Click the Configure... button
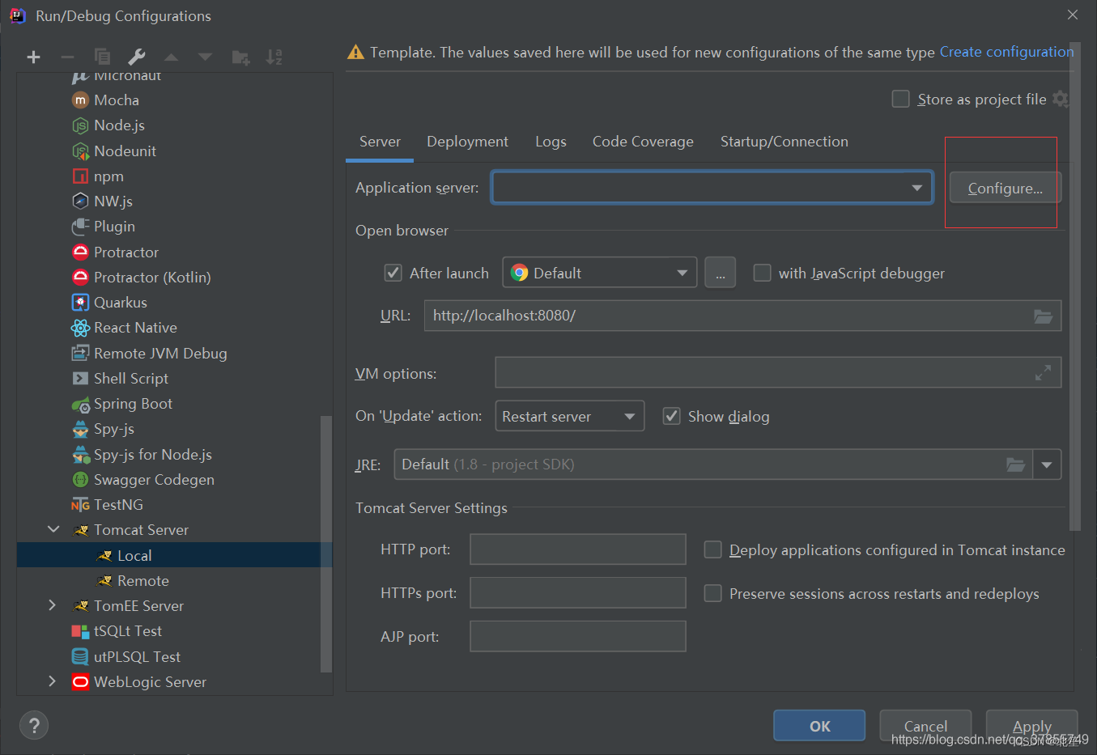The image size is (1097, 755). (x=1005, y=188)
